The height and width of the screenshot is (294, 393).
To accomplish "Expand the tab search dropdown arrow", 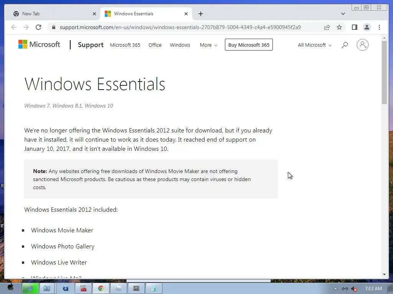I will 343,14.
